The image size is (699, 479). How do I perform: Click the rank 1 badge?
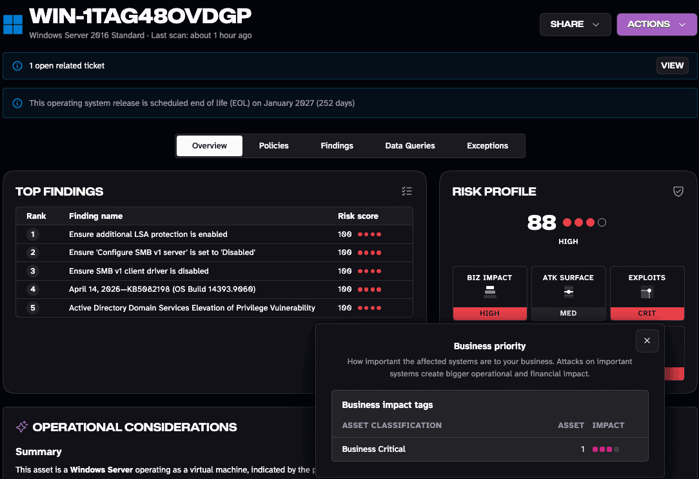coord(32,234)
